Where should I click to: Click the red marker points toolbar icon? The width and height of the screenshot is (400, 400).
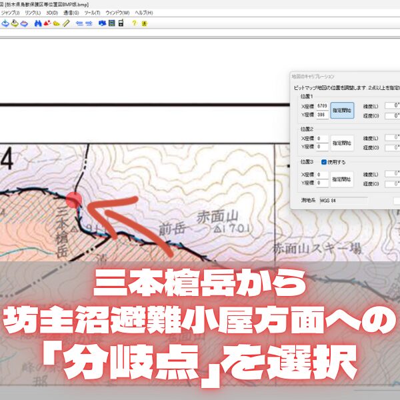[x=47, y=23]
